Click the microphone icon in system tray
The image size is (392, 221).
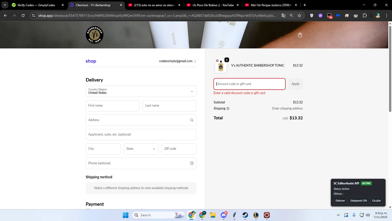(354, 215)
